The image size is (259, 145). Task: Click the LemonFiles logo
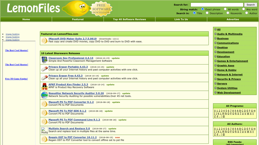pyautogui.click(x=33, y=8)
